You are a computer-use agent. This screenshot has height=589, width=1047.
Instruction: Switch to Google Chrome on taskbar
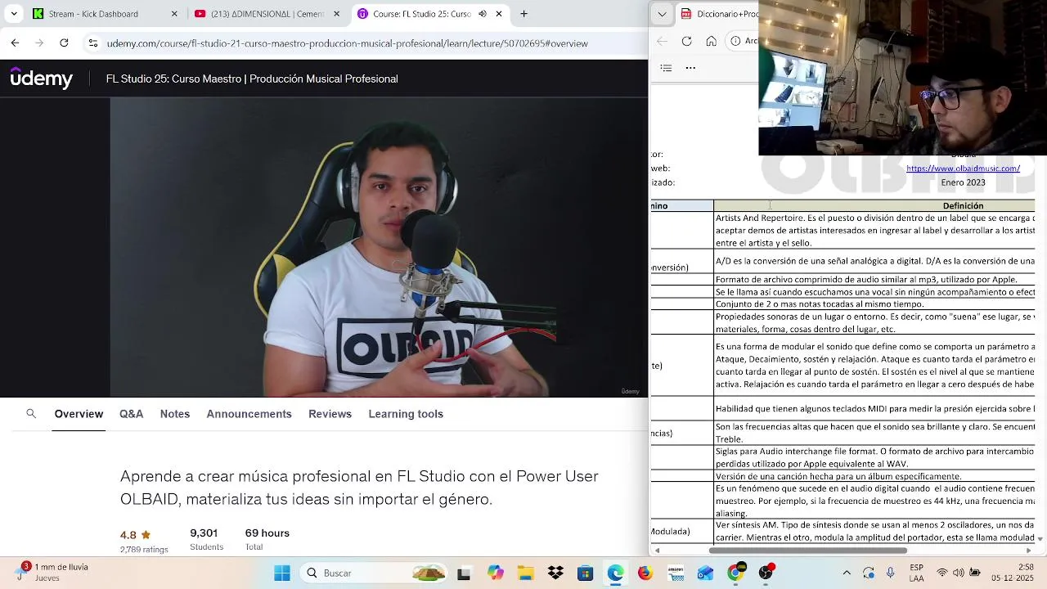pos(735,573)
